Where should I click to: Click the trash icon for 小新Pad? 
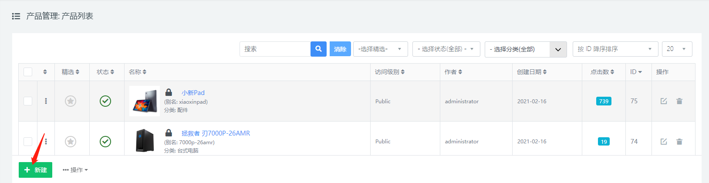[x=679, y=101]
